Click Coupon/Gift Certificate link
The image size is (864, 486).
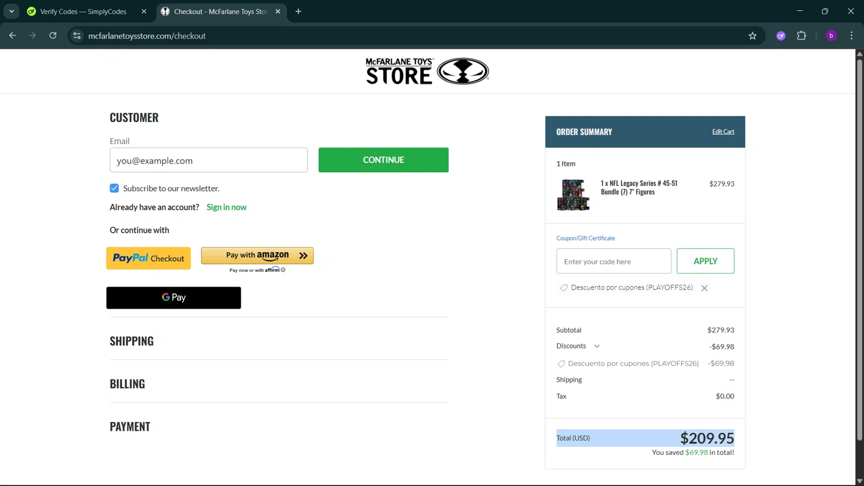[x=585, y=238]
